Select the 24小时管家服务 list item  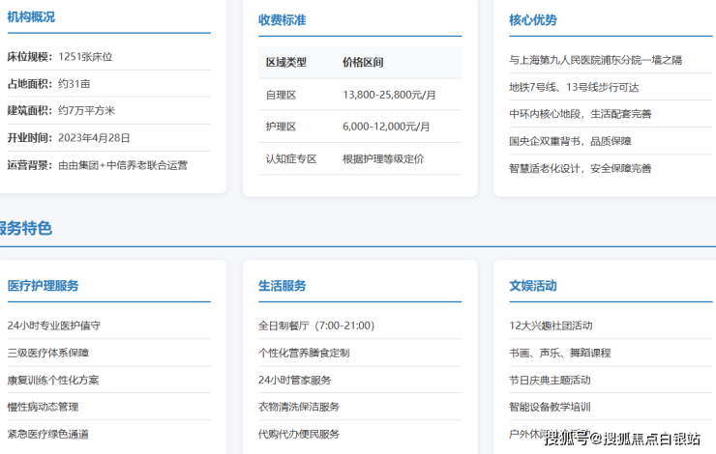point(294,380)
